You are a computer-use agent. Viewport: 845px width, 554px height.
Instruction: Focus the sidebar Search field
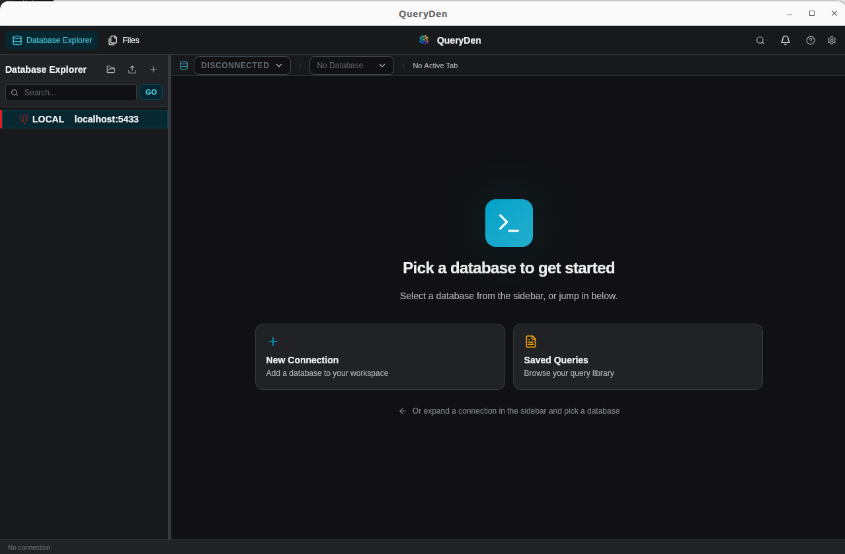71,93
